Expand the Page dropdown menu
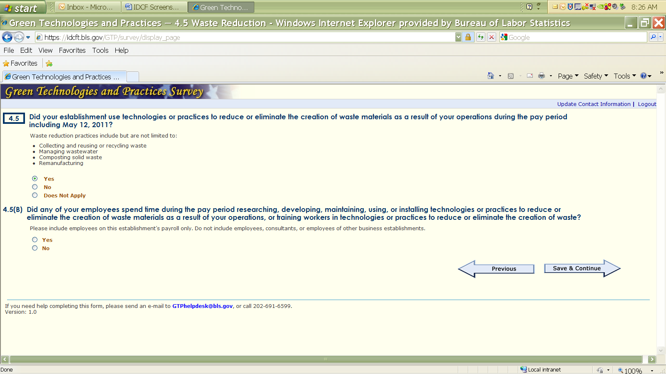Image resolution: width=666 pixels, height=374 pixels. (568, 76)
